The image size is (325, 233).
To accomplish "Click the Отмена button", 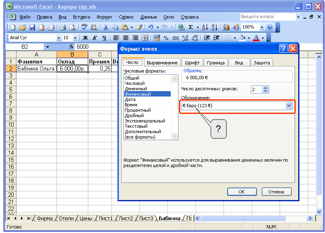I will [276, 192].
